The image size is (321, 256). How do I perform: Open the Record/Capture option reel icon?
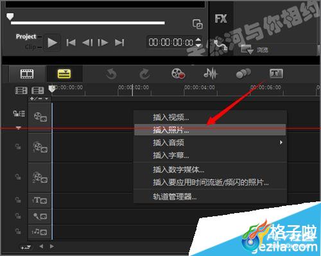point(178,73)
